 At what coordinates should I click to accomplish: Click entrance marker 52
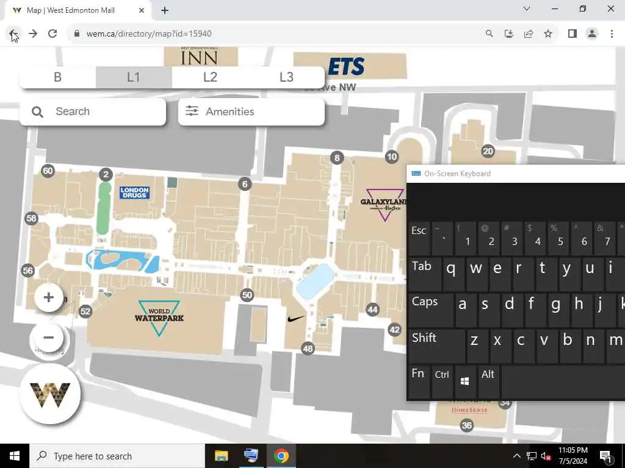click(x=85, y=311)
